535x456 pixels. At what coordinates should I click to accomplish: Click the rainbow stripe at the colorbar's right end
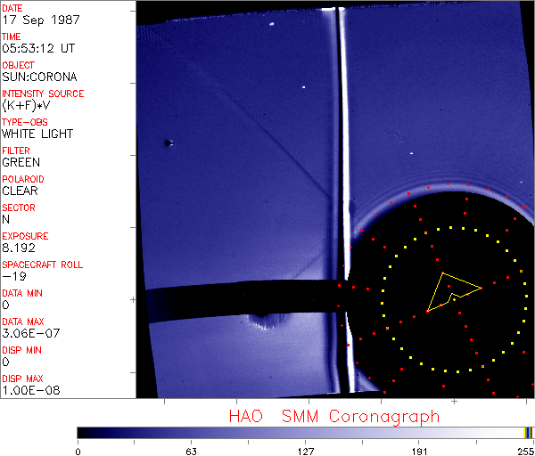click(x=529, y=432)
